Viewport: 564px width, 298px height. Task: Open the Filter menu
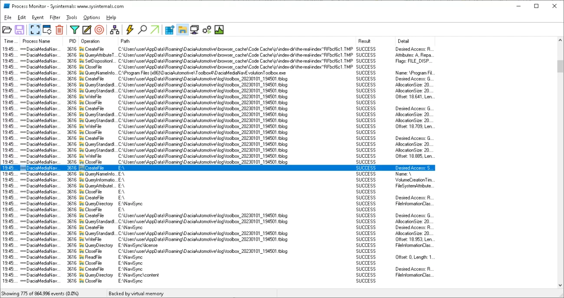(55, 17)
